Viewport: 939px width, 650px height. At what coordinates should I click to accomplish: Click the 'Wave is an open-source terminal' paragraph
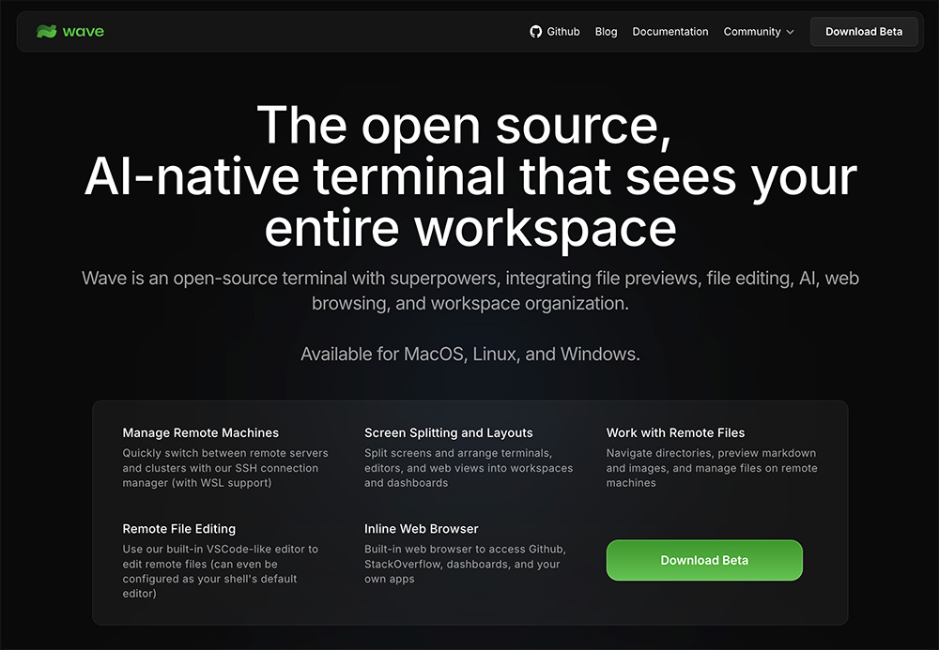pyautogui.click(x=470, y=291)
